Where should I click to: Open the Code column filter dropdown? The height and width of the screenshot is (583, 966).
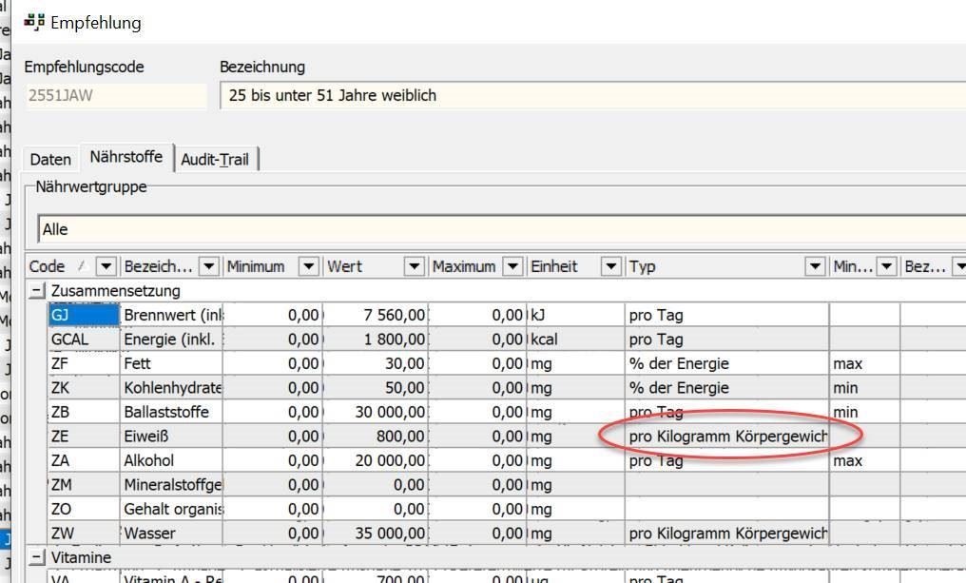point(106,267)
